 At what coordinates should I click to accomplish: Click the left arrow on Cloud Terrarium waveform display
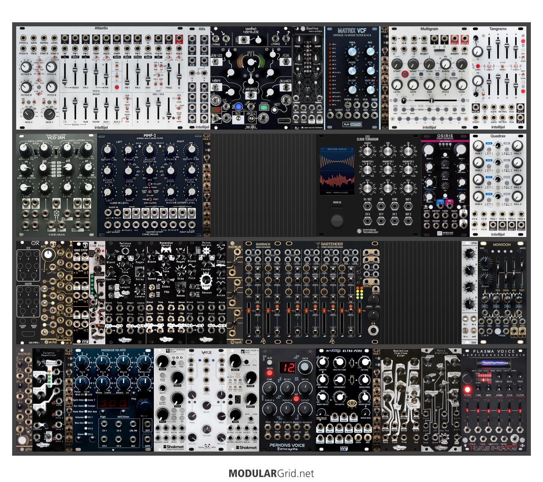(322, 149)
